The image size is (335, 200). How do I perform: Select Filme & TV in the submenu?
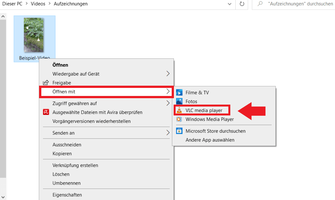(224, 93)
